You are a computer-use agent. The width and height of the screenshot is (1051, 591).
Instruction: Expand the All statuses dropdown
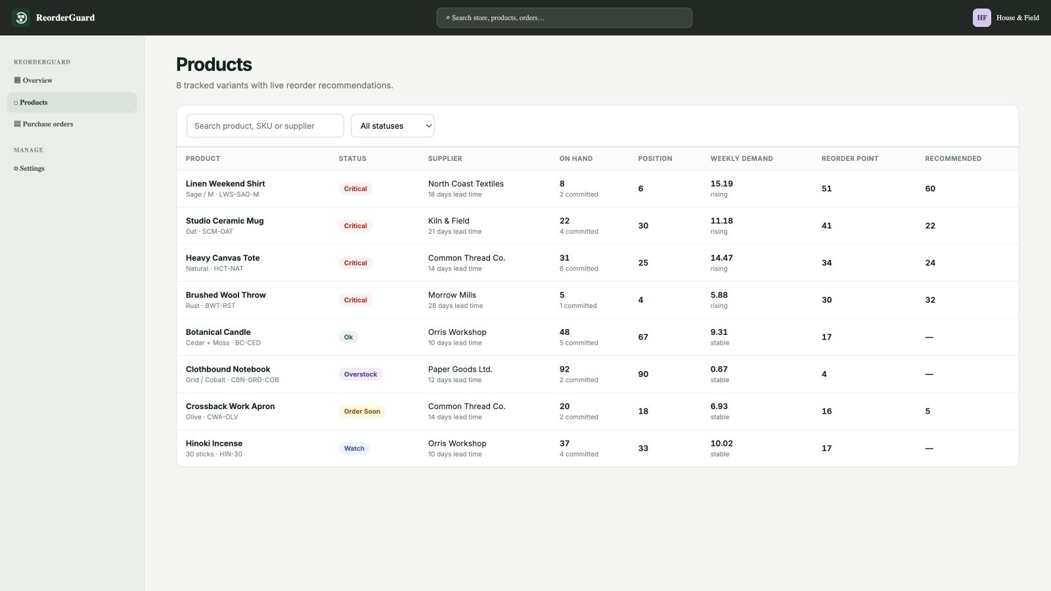click(392, 126)
